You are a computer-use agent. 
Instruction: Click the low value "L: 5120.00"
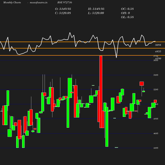96,13
